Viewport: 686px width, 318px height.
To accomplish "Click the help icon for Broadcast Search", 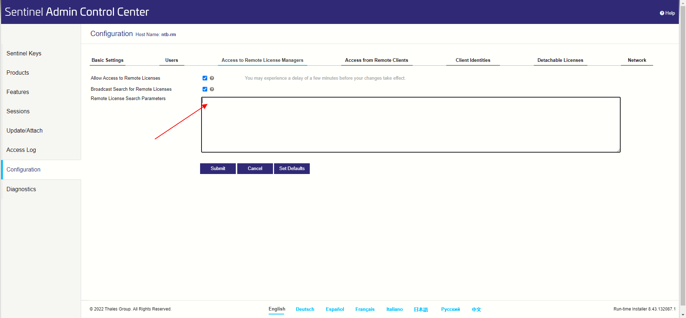I will 212,89.
